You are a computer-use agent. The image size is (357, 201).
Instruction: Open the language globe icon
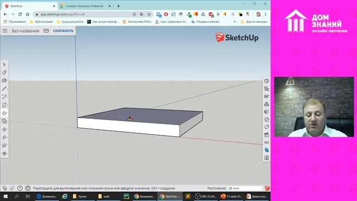click(28, 188)
